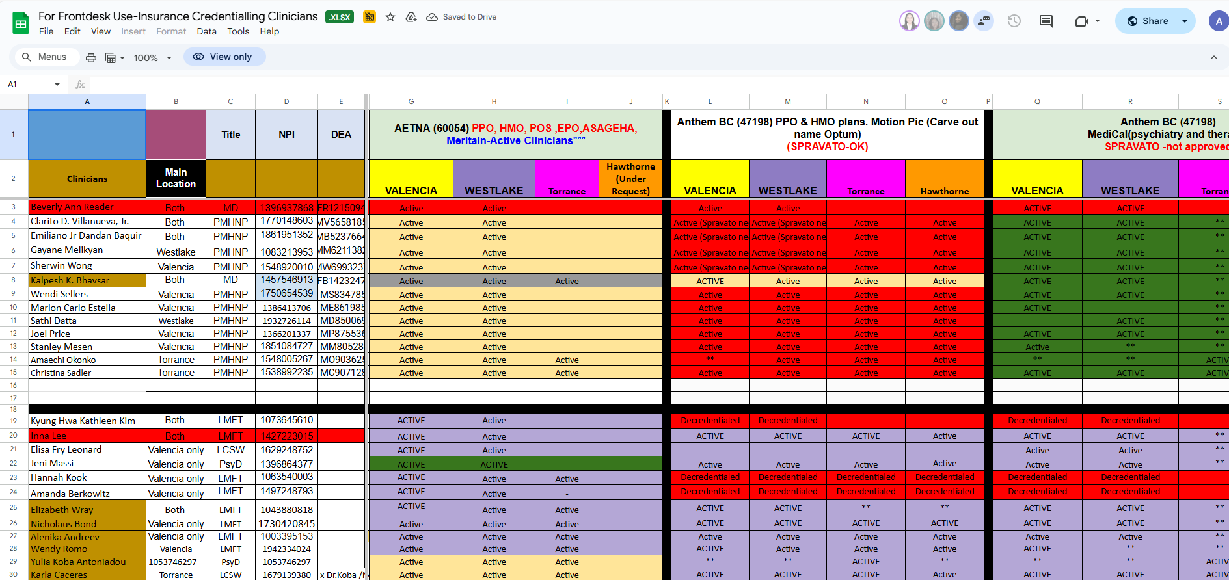The width and height of the screenshot is (1229, 580).
Task: Open the View menu
Action: pyautogui.click(x=101, y=31)
